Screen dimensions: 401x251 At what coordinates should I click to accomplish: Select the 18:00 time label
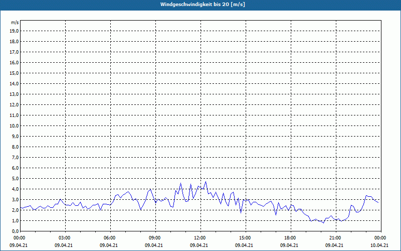click(x=290, y=238)
